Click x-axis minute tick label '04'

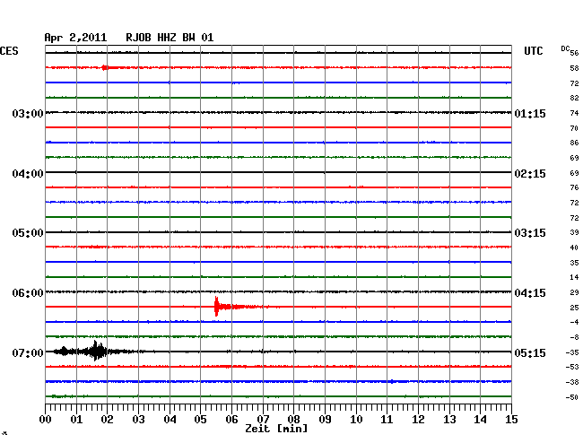point(170,419)
